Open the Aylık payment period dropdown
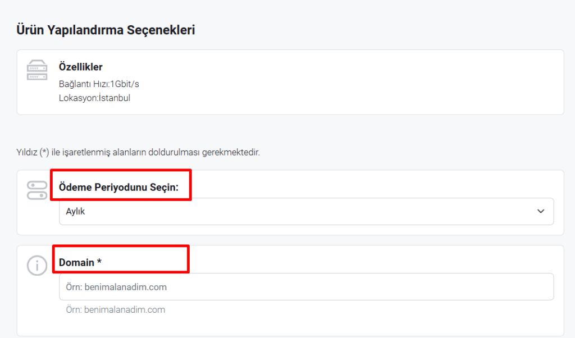Viewport: 575px width, 338px height. [x=306, y=212]
